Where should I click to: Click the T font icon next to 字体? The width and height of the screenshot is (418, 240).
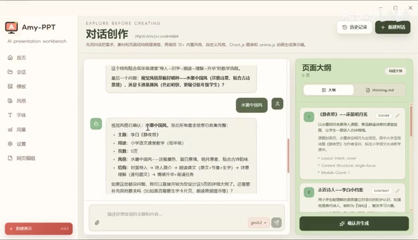[x=10, y=115]
